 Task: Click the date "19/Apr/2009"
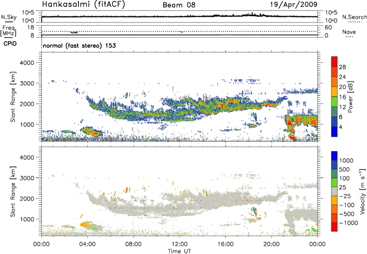pyautogui.click(x=294, y=4)
